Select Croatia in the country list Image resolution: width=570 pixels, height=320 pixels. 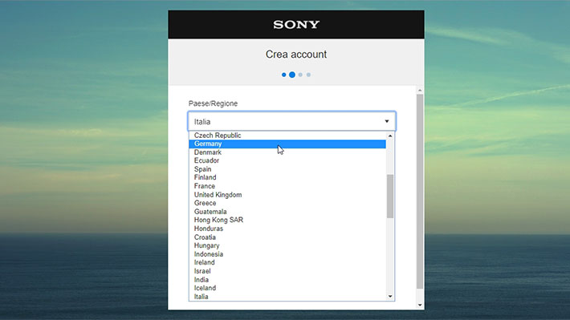point(287,237)
